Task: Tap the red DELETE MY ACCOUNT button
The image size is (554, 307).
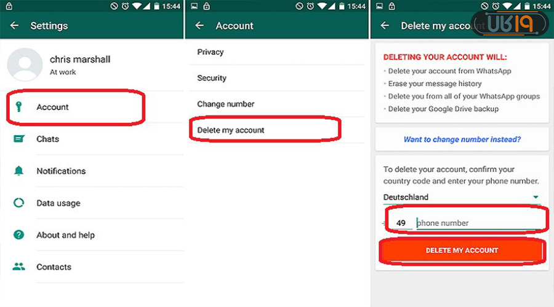Action: (x=462, y=251)
